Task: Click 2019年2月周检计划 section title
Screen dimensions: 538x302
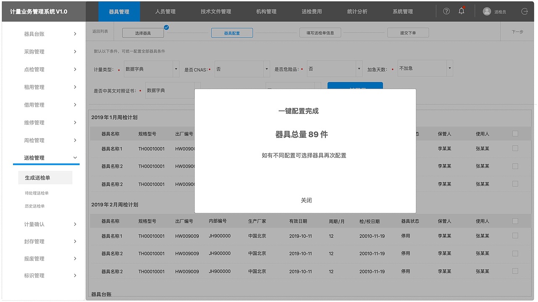Action: (x=115, y=205)
